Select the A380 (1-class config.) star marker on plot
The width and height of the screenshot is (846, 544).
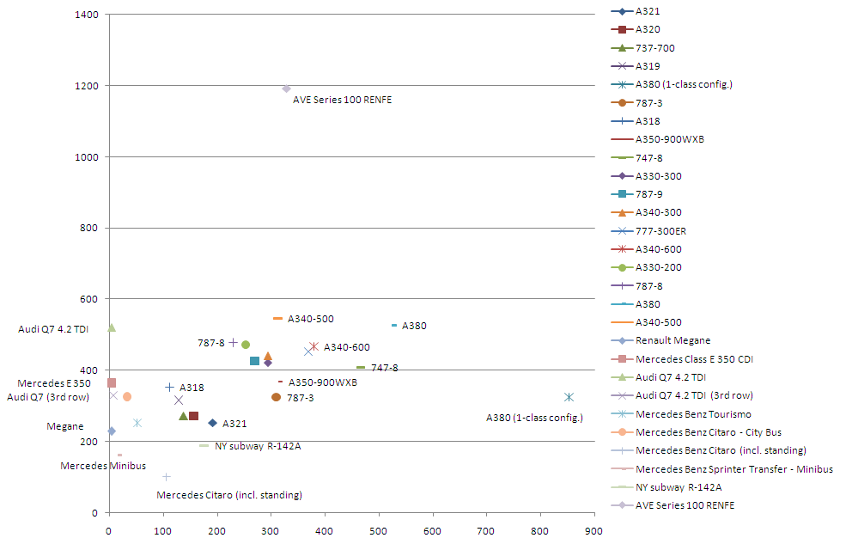tap(569, 397)
